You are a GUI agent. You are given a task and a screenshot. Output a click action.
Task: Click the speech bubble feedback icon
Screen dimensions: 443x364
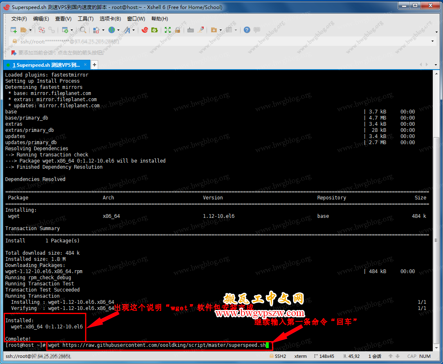[x=257, y=30]
